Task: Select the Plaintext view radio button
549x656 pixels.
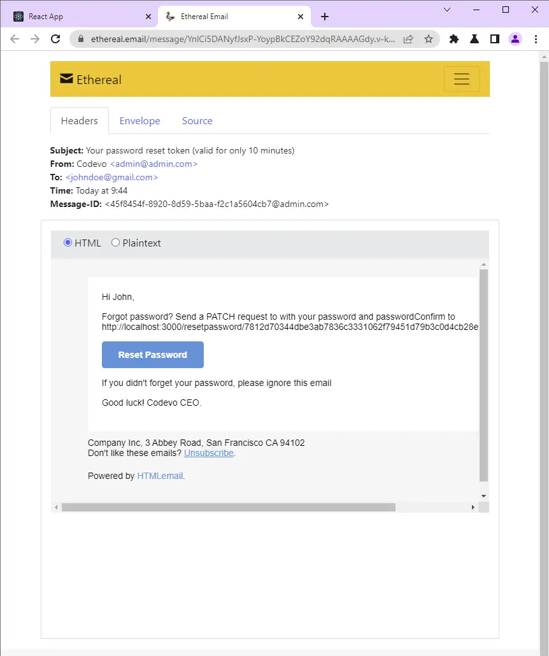Action: 115,243
